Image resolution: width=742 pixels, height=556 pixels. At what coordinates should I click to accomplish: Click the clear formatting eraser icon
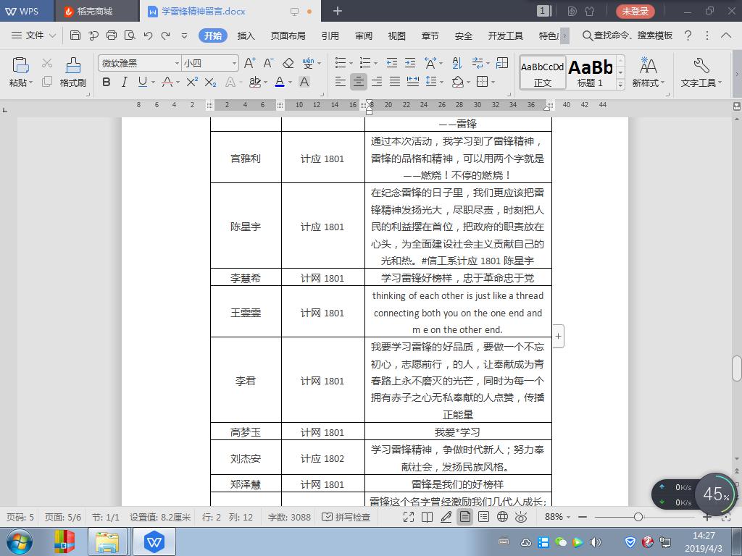coord(288,64)
